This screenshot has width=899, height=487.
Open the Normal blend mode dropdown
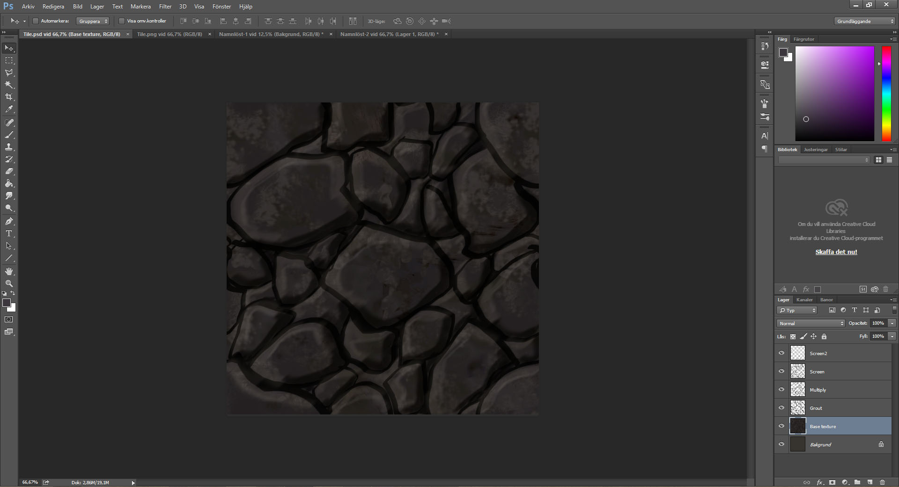(810, 323)
